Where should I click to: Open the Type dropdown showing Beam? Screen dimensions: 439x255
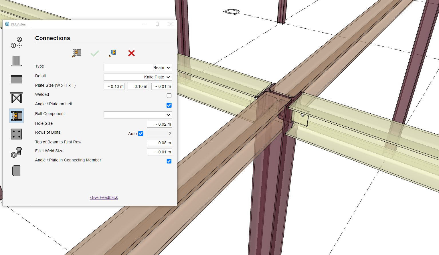138,68
